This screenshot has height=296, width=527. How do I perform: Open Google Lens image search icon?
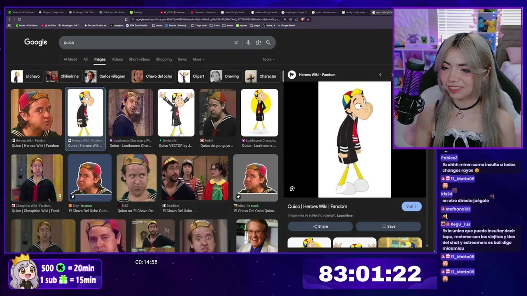(258, 43)
